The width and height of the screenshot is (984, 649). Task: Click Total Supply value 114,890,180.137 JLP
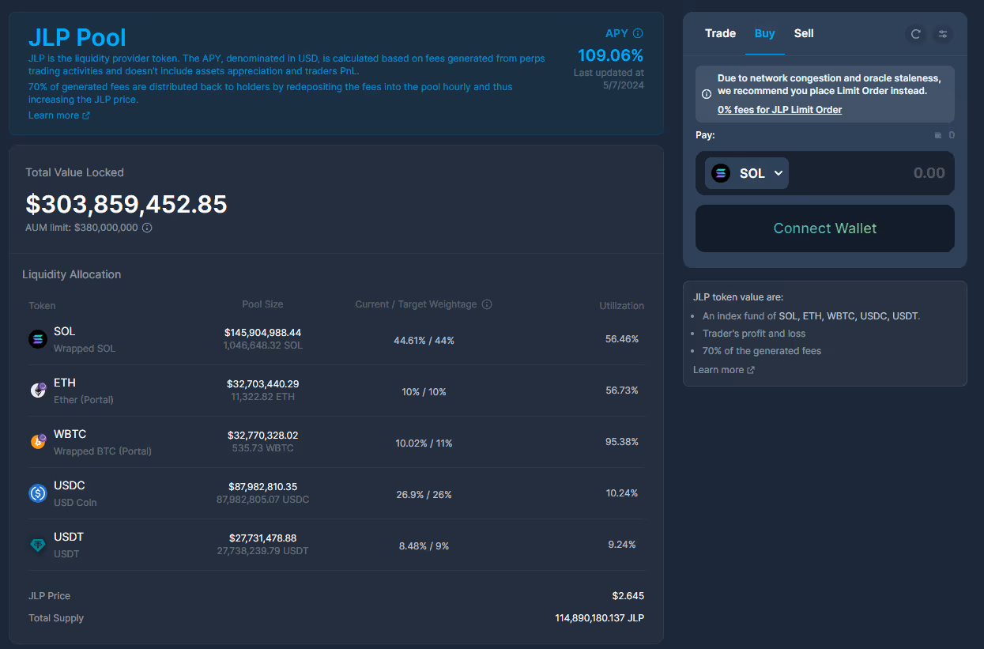point(599,618)
